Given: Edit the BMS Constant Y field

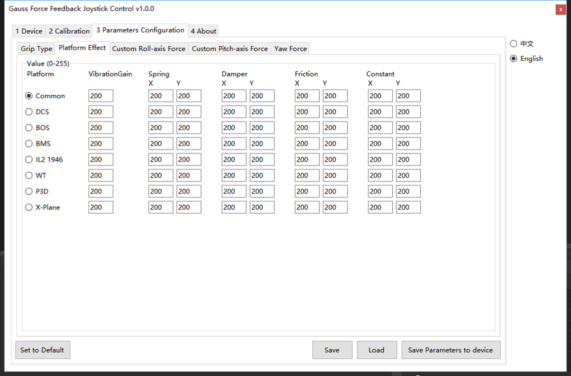Looking at the screenshot, I should pyautogui.click(x=408, y=143).
